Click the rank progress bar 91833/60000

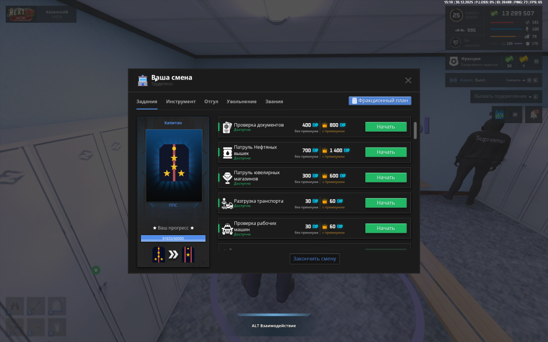pos(173,238)
